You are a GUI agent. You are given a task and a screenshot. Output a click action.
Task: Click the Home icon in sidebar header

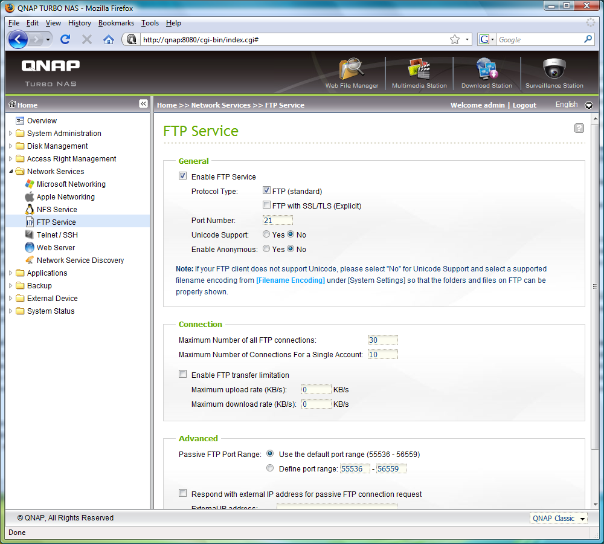pos(12,104)
